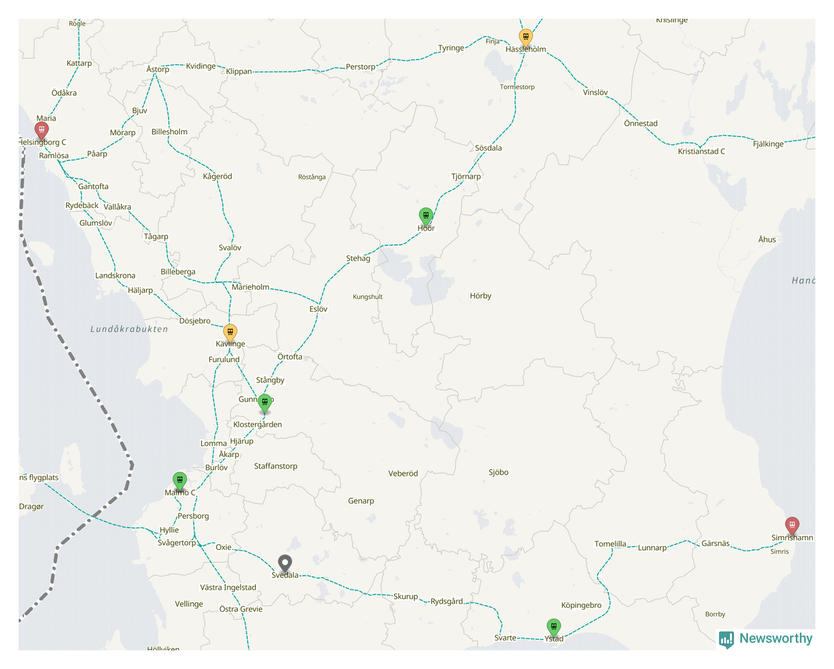
Task: Click the Svalöv station label
Action: (230, 248)
